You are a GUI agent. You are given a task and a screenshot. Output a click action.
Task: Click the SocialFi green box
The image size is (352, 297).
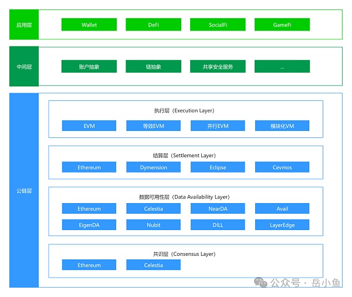(x=218, y=25)
